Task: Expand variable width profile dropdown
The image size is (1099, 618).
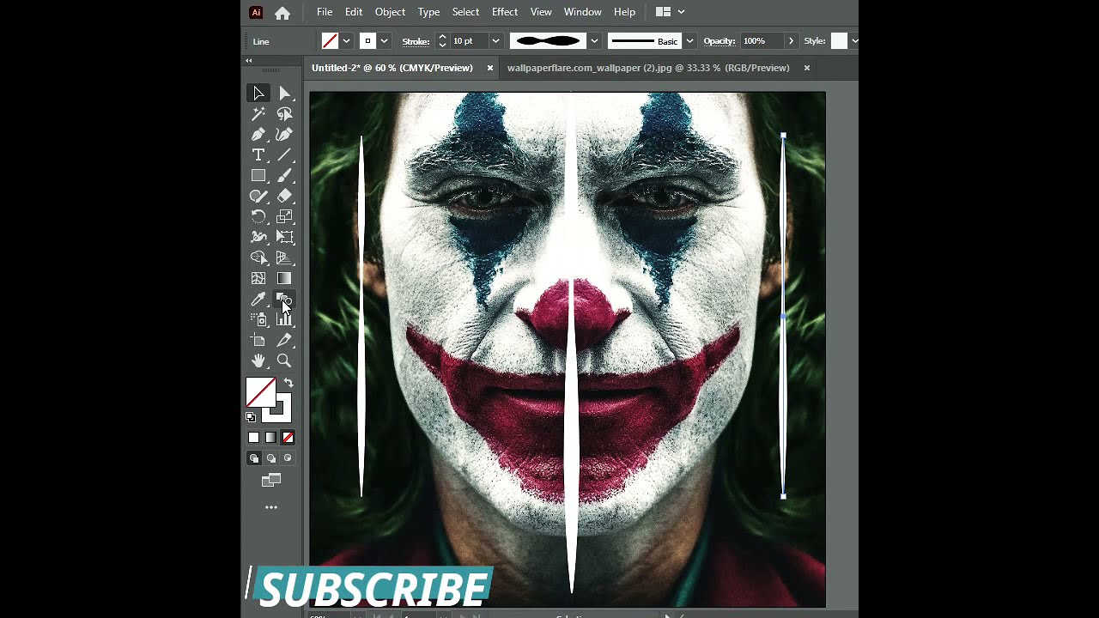Action: click(593, 41)
